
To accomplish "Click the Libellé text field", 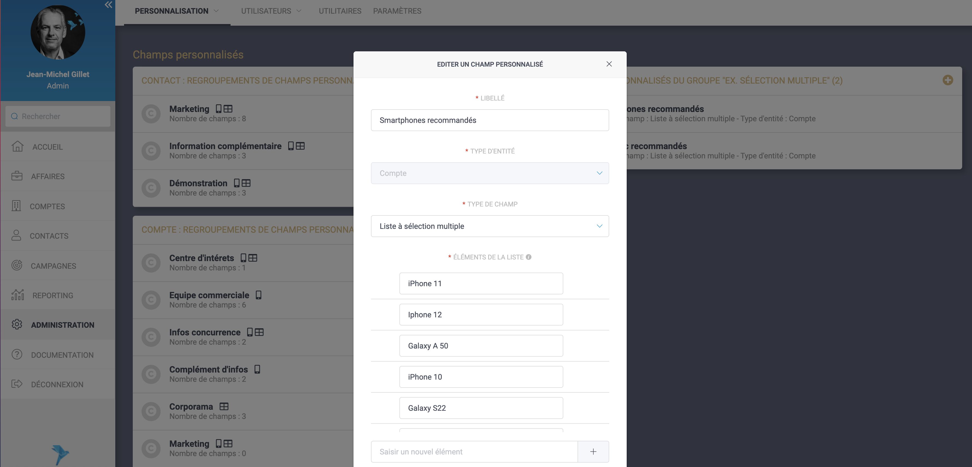I will [x=489, y=120].
